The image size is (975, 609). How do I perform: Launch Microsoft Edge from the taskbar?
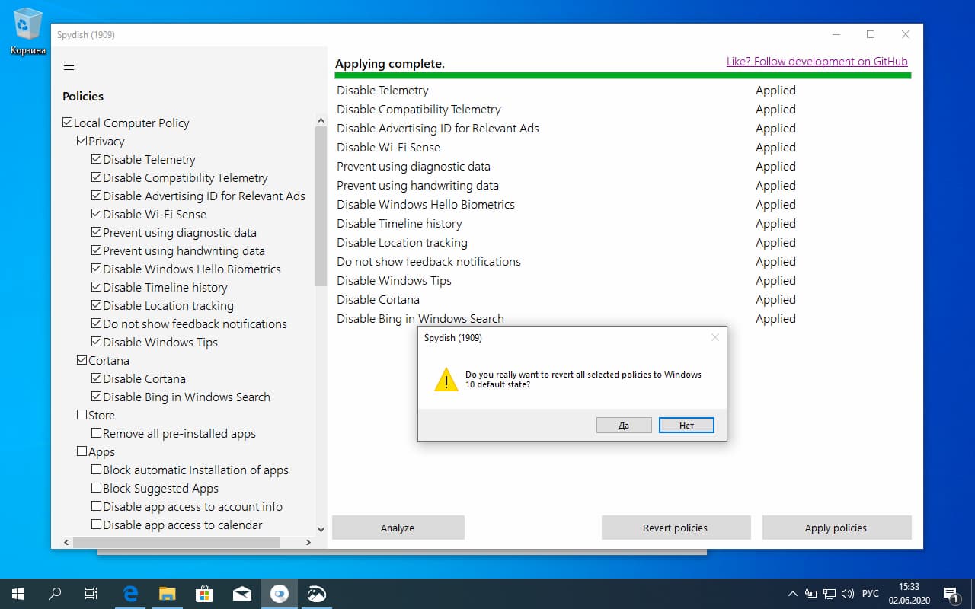[130, 594]
